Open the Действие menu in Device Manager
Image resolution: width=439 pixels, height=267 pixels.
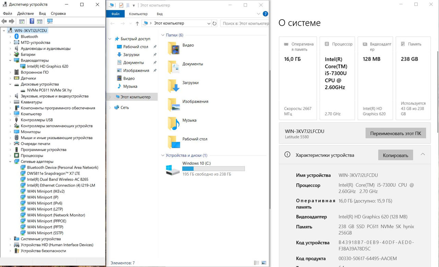coord(25,13)
